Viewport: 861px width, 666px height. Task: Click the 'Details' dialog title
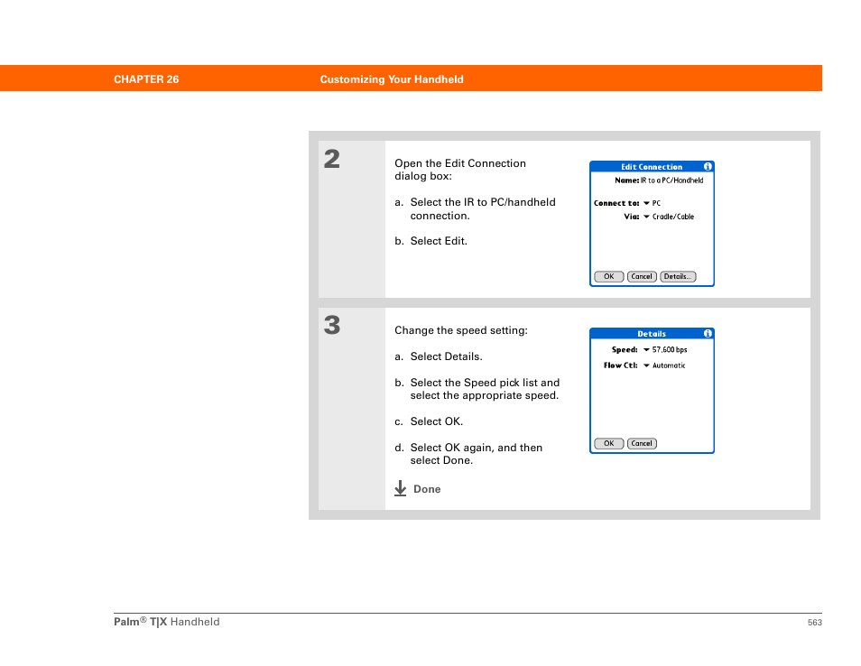(x=652, y=334)
